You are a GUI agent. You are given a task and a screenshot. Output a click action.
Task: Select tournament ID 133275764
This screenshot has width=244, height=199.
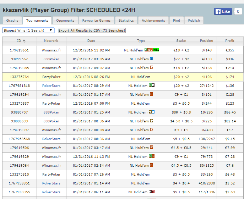19,77
